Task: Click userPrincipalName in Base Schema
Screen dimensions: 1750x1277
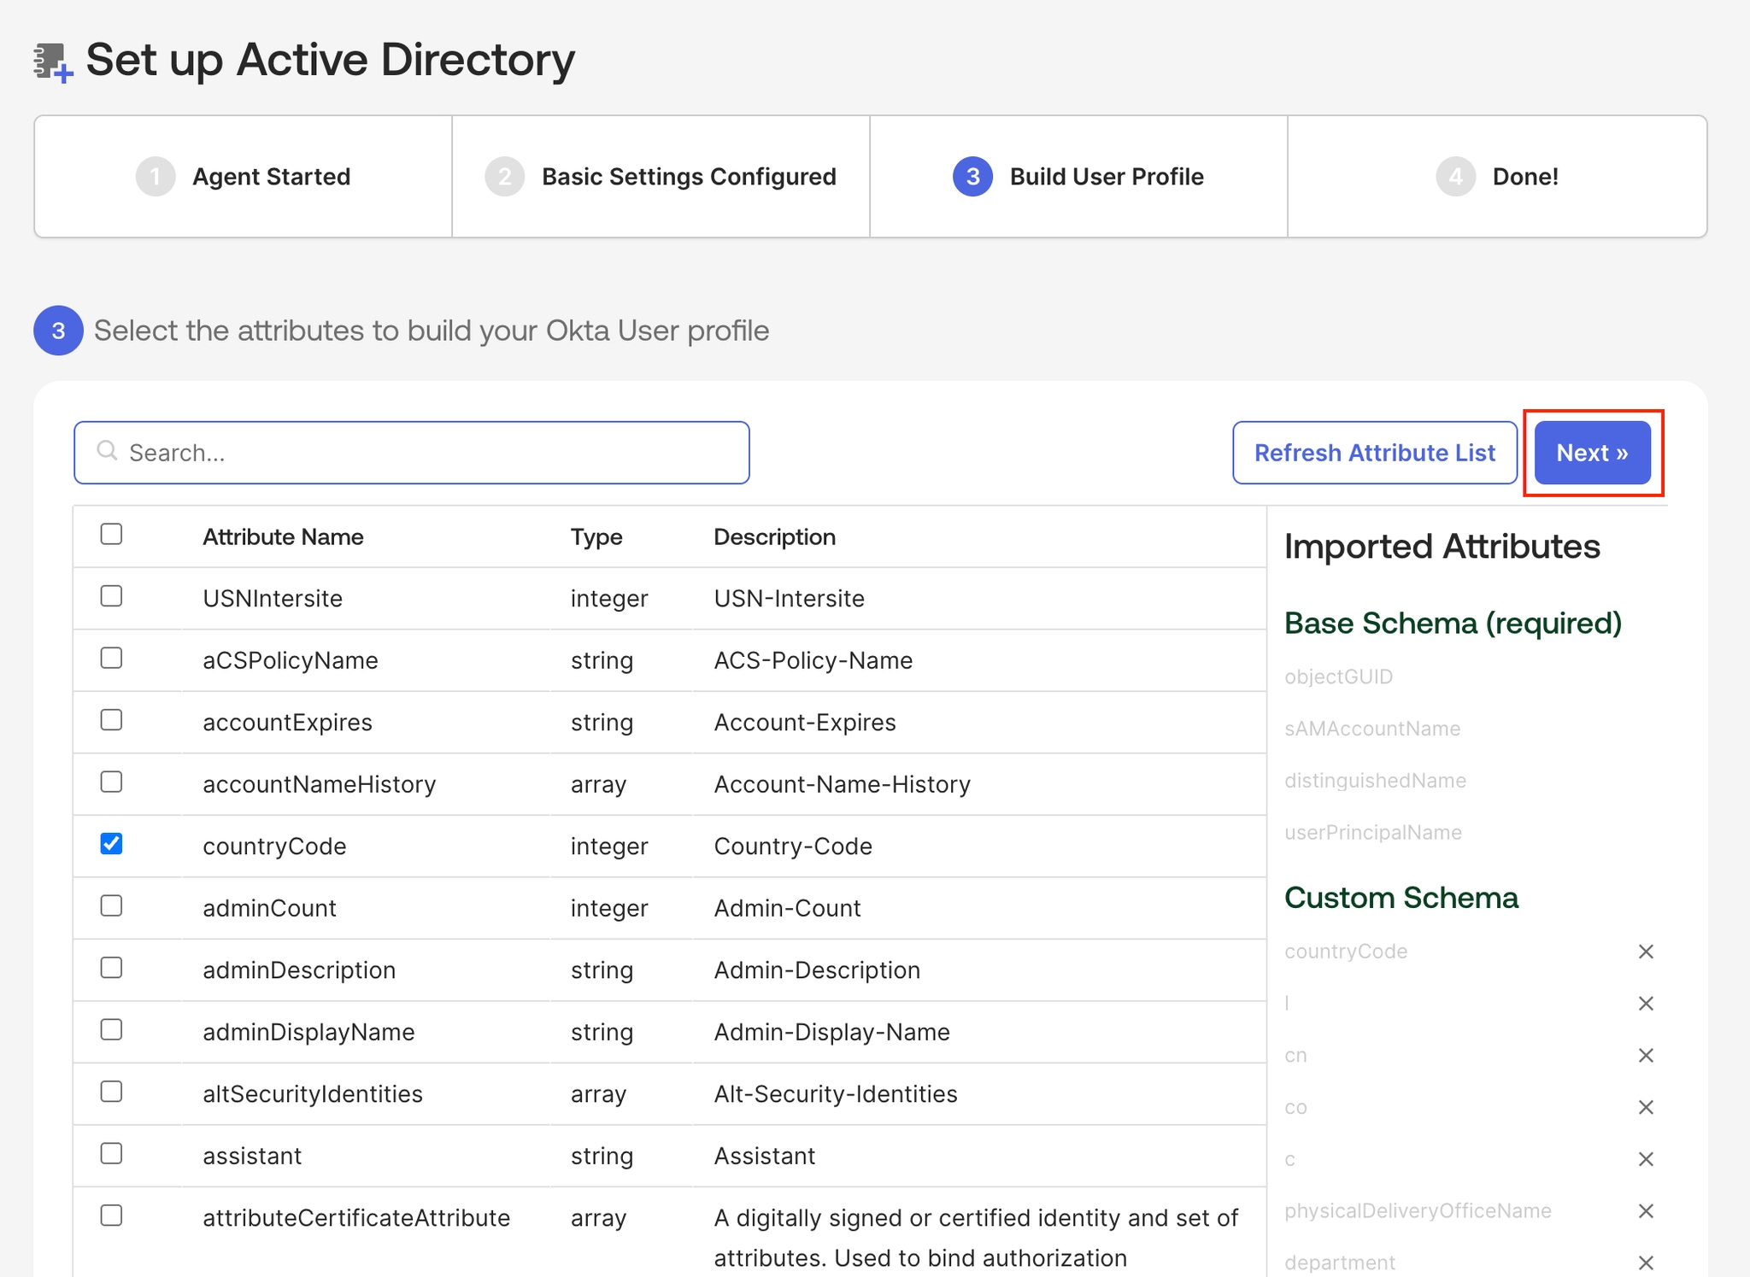Action: [x=1373, y=833]
